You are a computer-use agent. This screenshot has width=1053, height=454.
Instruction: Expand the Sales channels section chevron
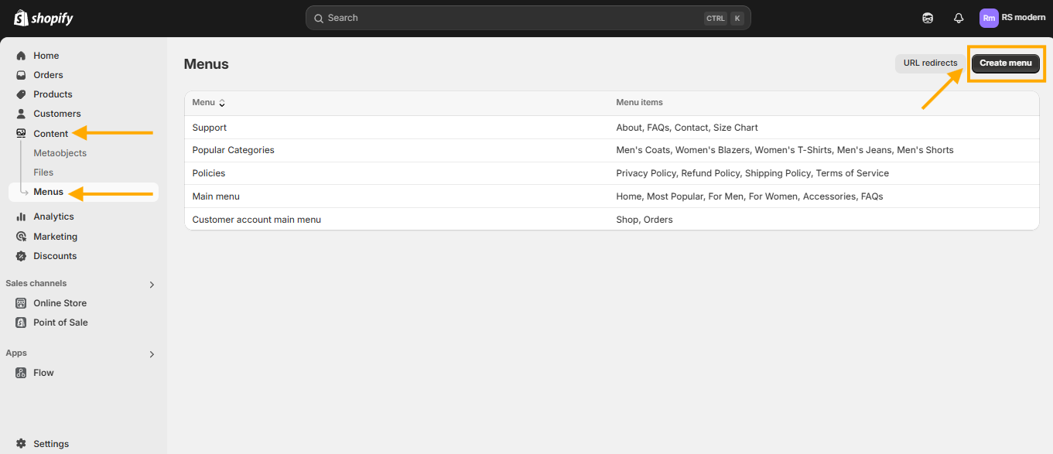[x=152, y=285]
